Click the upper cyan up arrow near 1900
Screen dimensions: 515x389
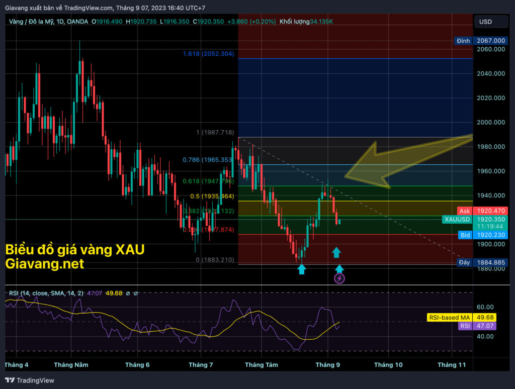coord(336,252)
